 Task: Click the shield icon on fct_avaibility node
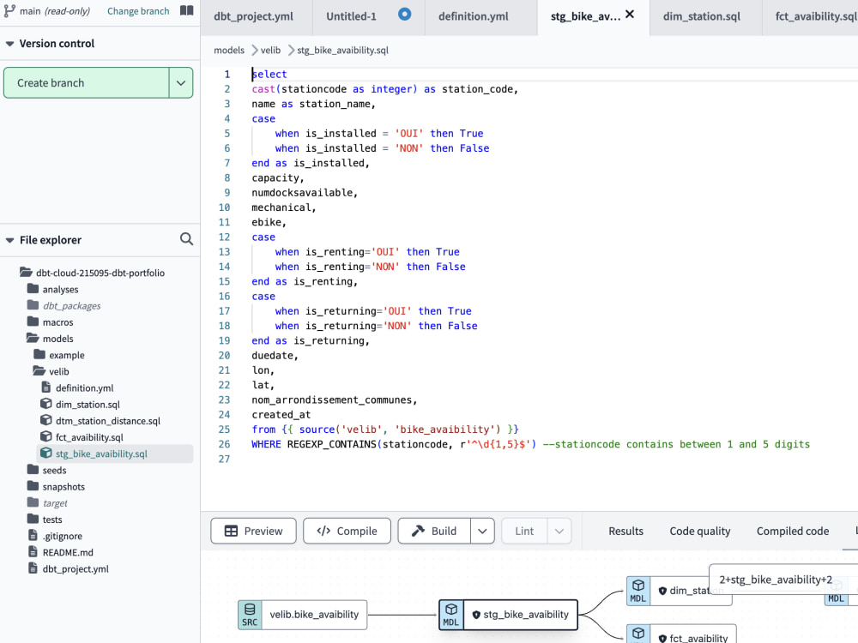662,638
